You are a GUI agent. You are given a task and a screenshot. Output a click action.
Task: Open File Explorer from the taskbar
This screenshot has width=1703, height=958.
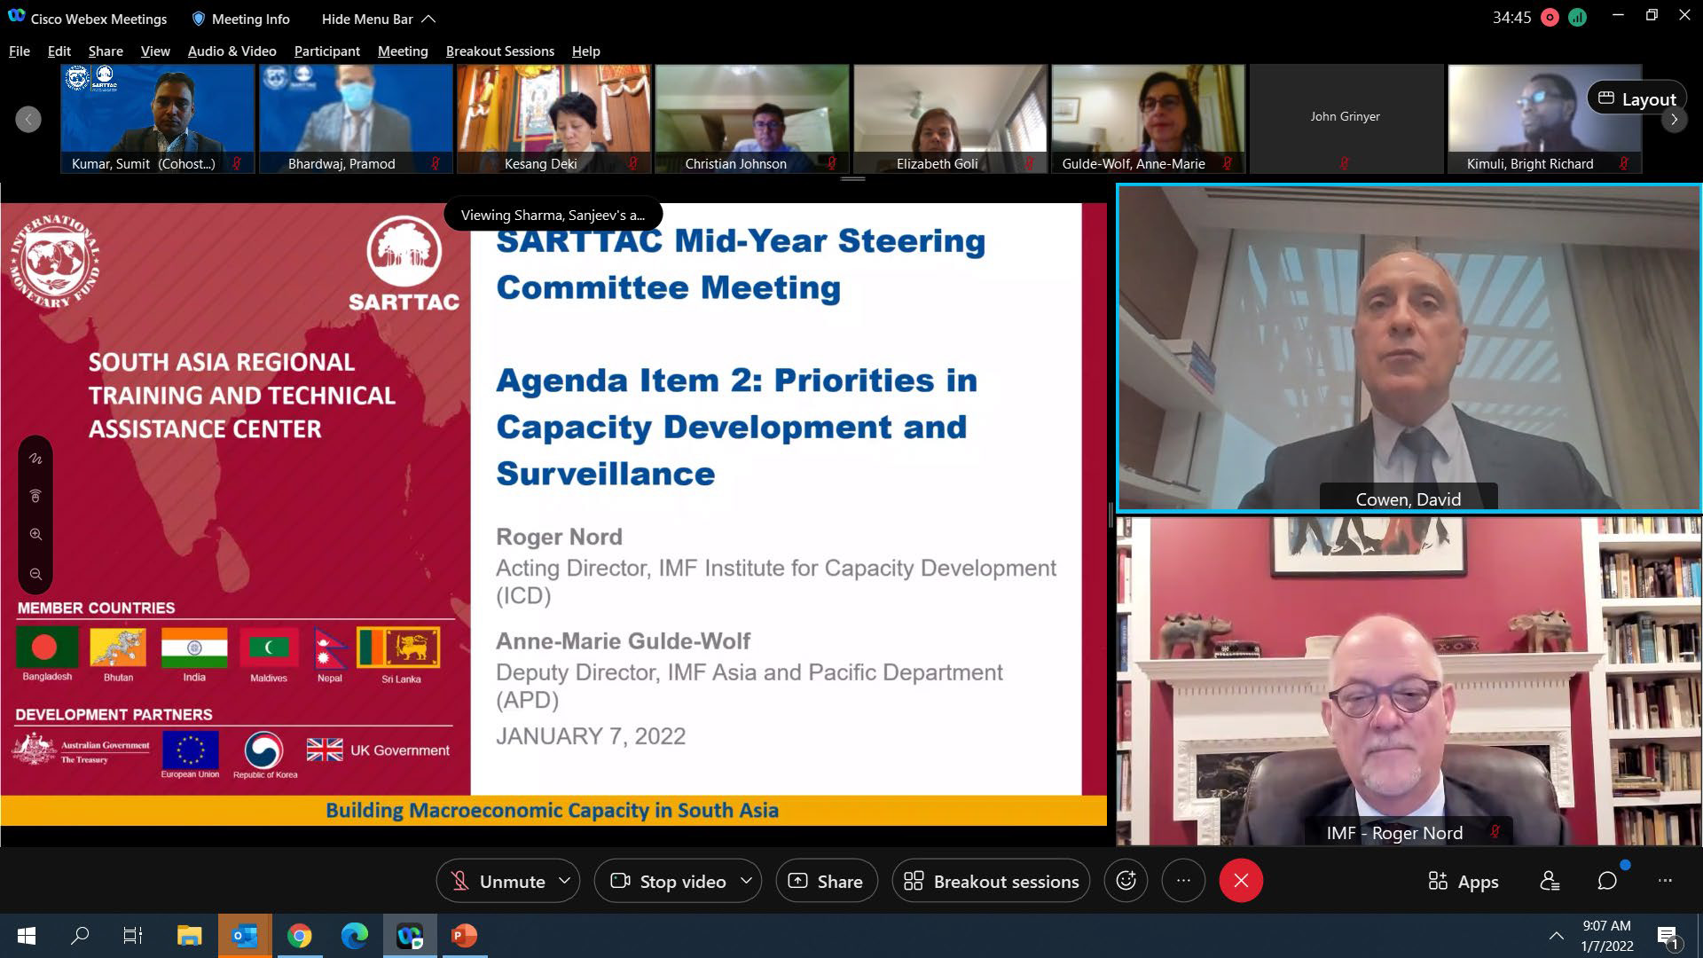[190, 936]
